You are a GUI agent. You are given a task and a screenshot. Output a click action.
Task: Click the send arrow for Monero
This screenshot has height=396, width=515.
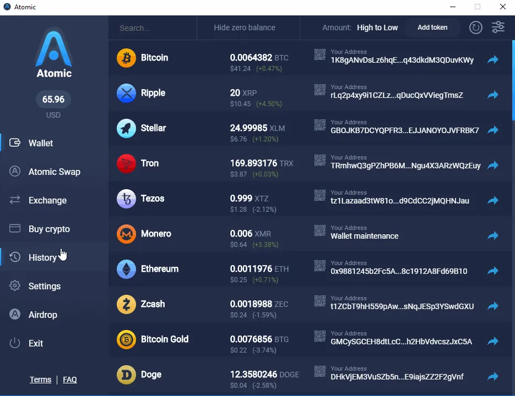point(492,235)
